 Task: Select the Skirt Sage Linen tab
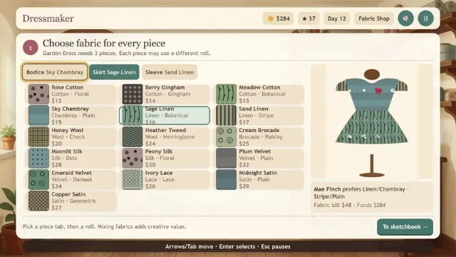click(114, 72)
